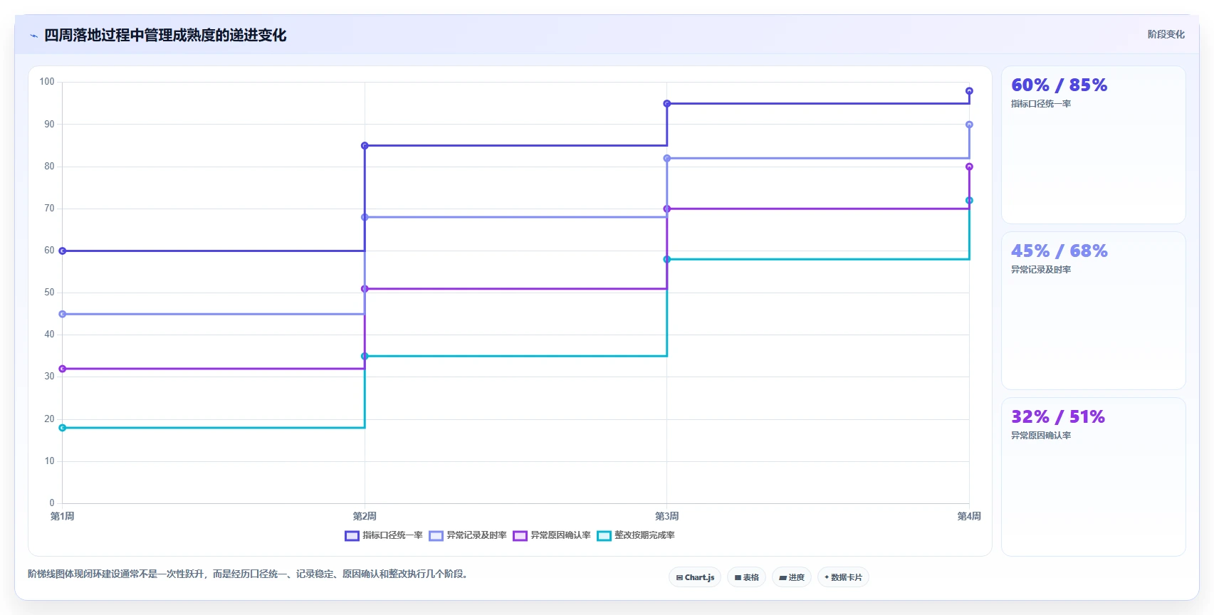Viewport: 1214px width, 615px height.
Task: Click the 0 y-axis tick label
Action: click(52, 503)
